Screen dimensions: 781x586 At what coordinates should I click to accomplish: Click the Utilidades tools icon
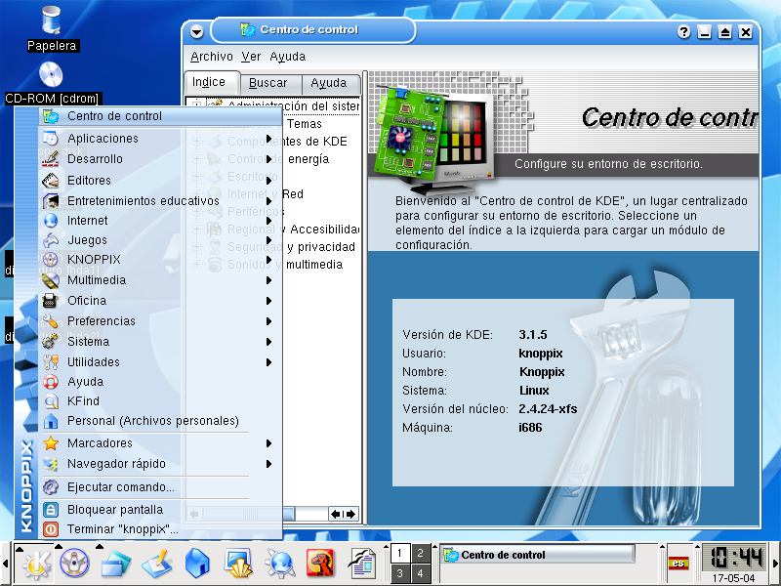pos(51,361)
